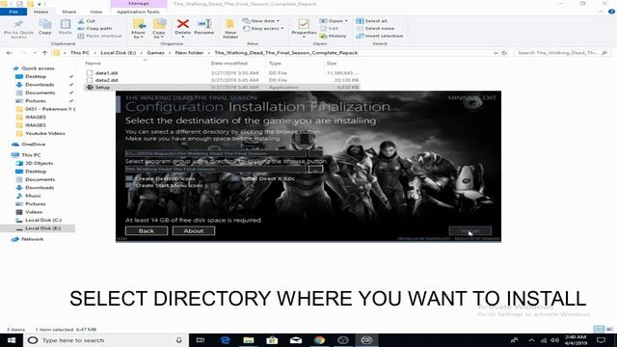Open the File menu tab
The height and width of the screenshot is (347, 617).
[13, 12]
